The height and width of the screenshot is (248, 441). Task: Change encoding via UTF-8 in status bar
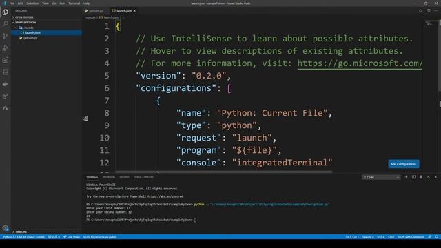click(381, 237)
